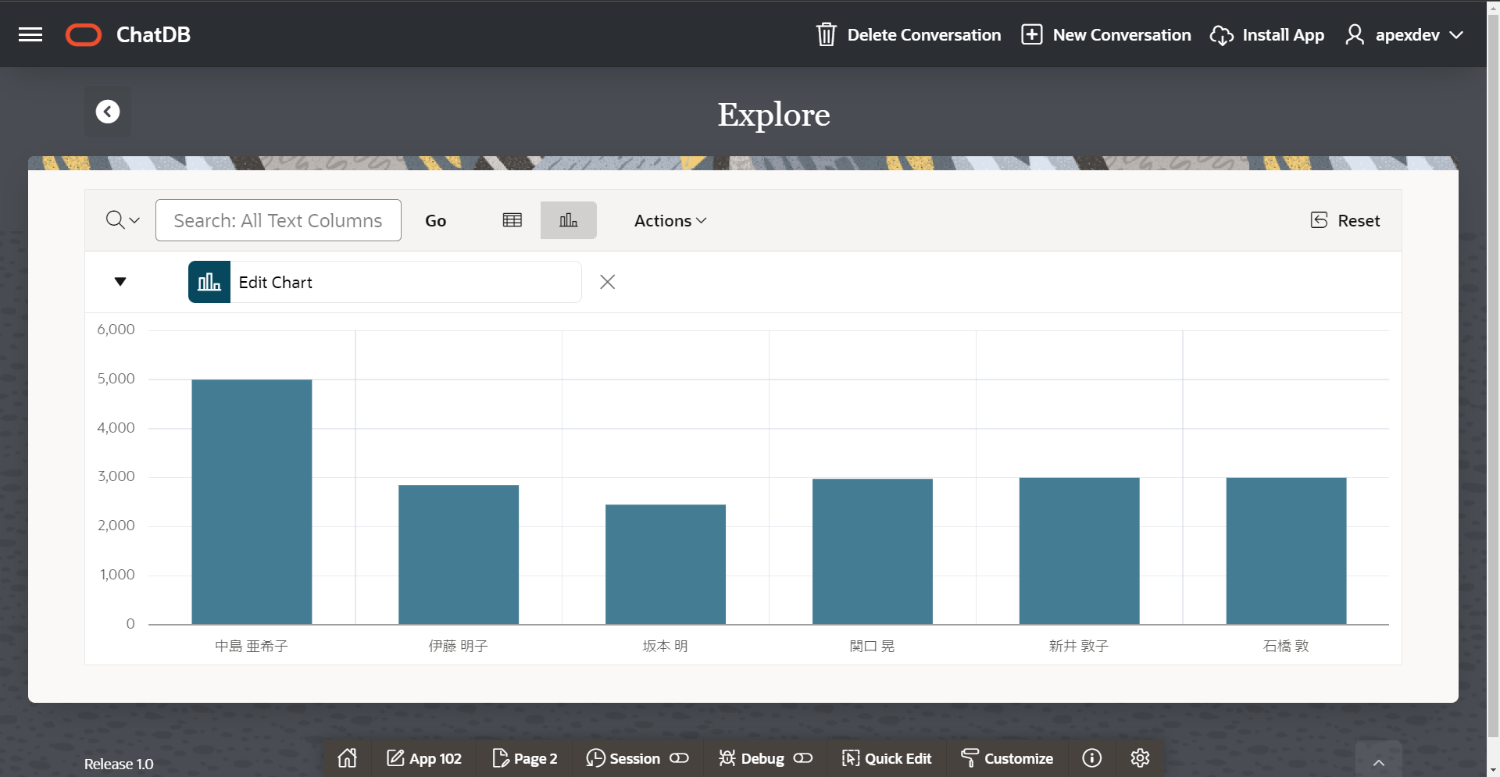The image size is (1500, 777).
Task: Click the Go button
Action: [x=436, y=220]
